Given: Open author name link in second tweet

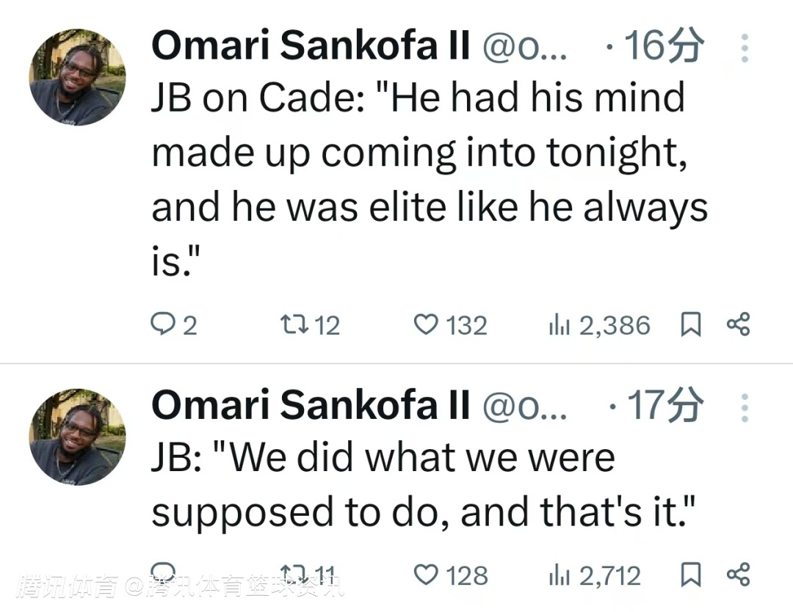Looking at the screenshot, I should [311, 405].
